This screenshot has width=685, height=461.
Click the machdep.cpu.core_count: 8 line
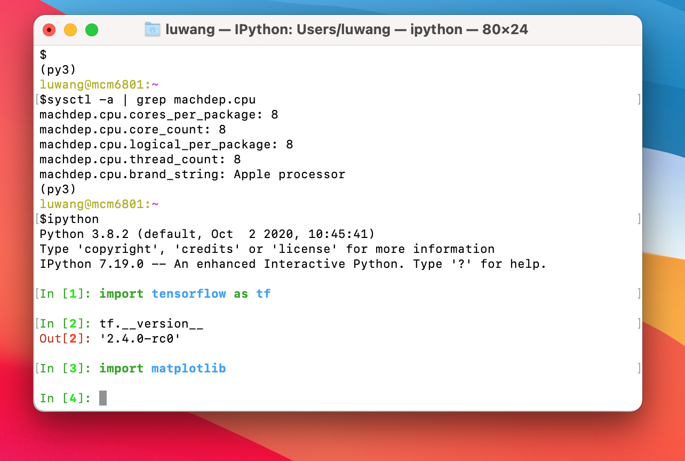point(132,129)
